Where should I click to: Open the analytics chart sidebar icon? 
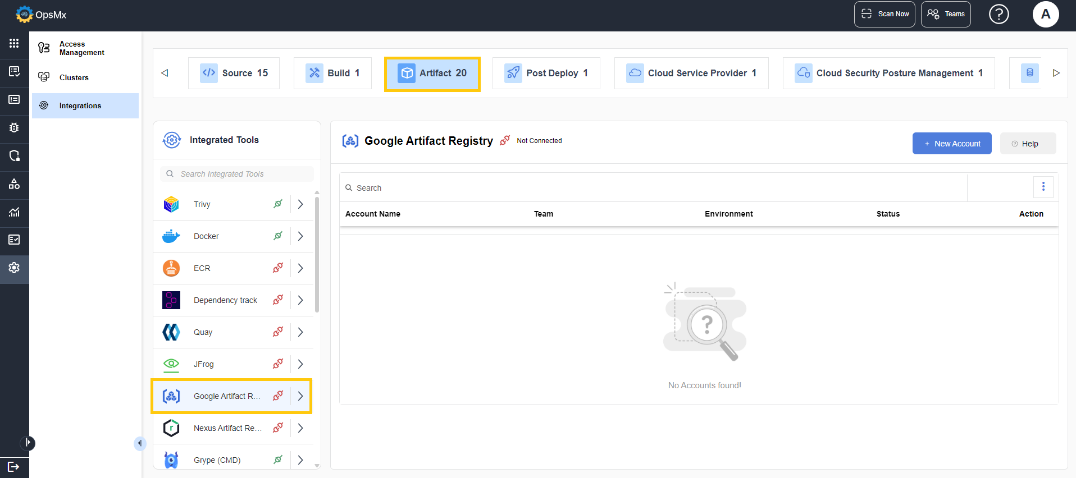pyautogui.click(x=14, y=212)
